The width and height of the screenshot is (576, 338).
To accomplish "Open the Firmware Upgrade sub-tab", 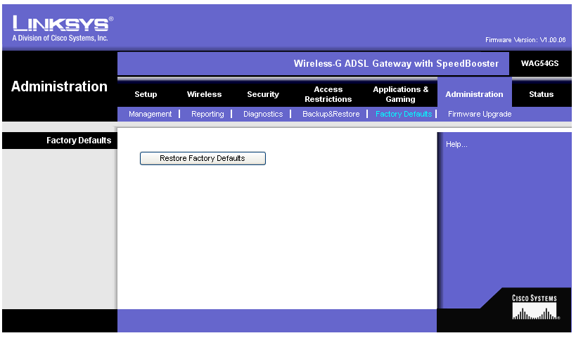I will 480,114.
